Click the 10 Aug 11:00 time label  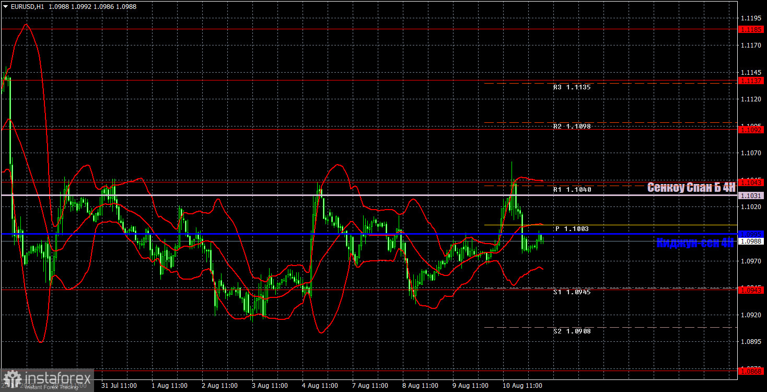[524, 385]
